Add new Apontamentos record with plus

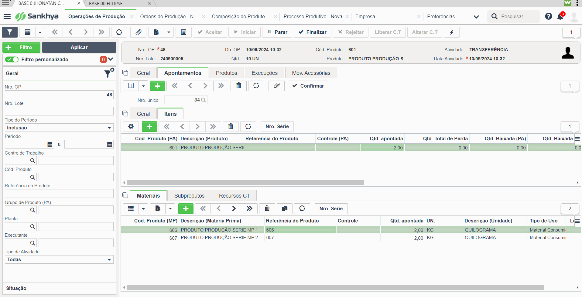[157, 86]
